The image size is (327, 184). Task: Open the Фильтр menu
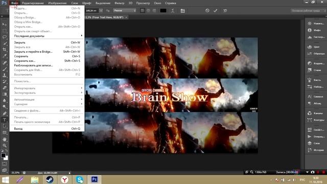click(119, 3)
